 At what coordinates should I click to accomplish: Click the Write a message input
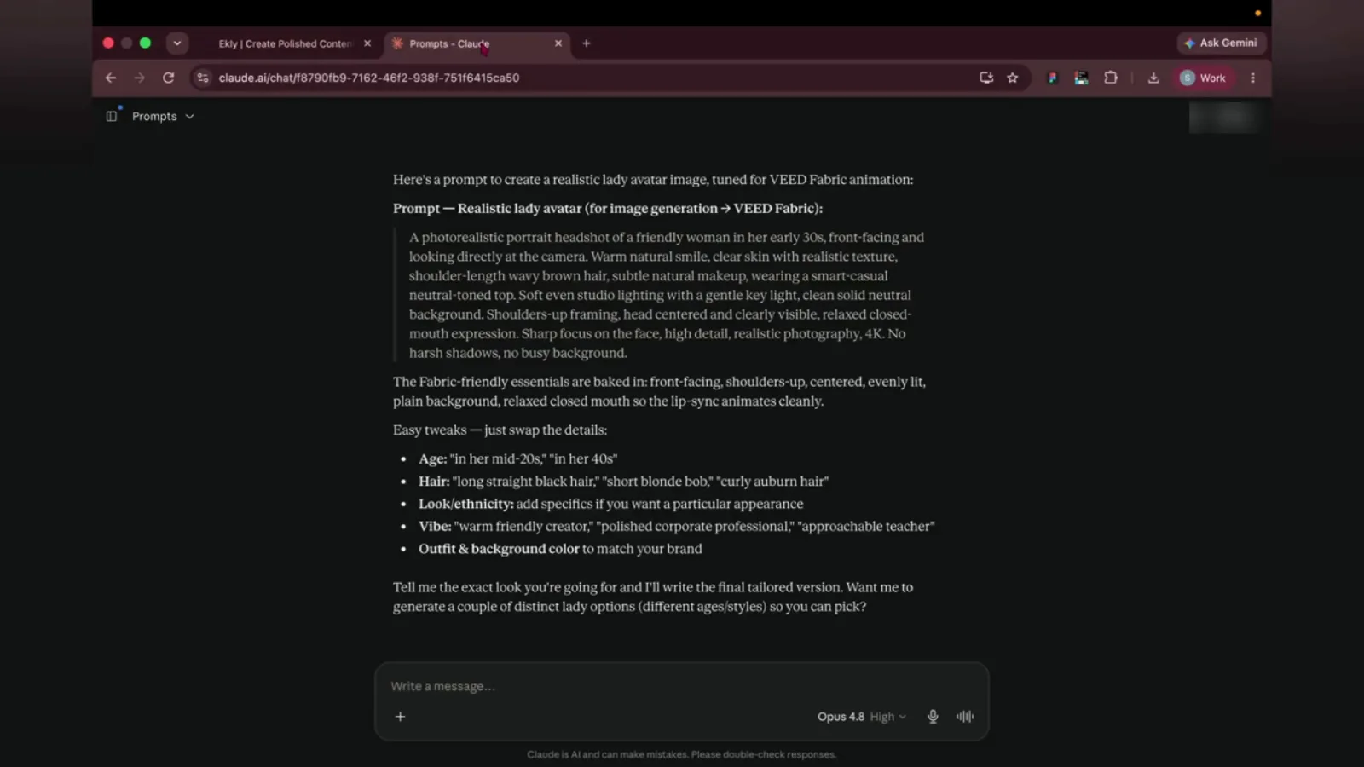click(682, 686)
